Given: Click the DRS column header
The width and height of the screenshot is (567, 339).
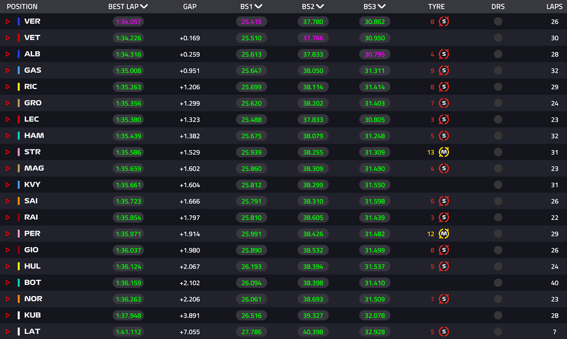Looking at the screenshot, I should 498,6.
